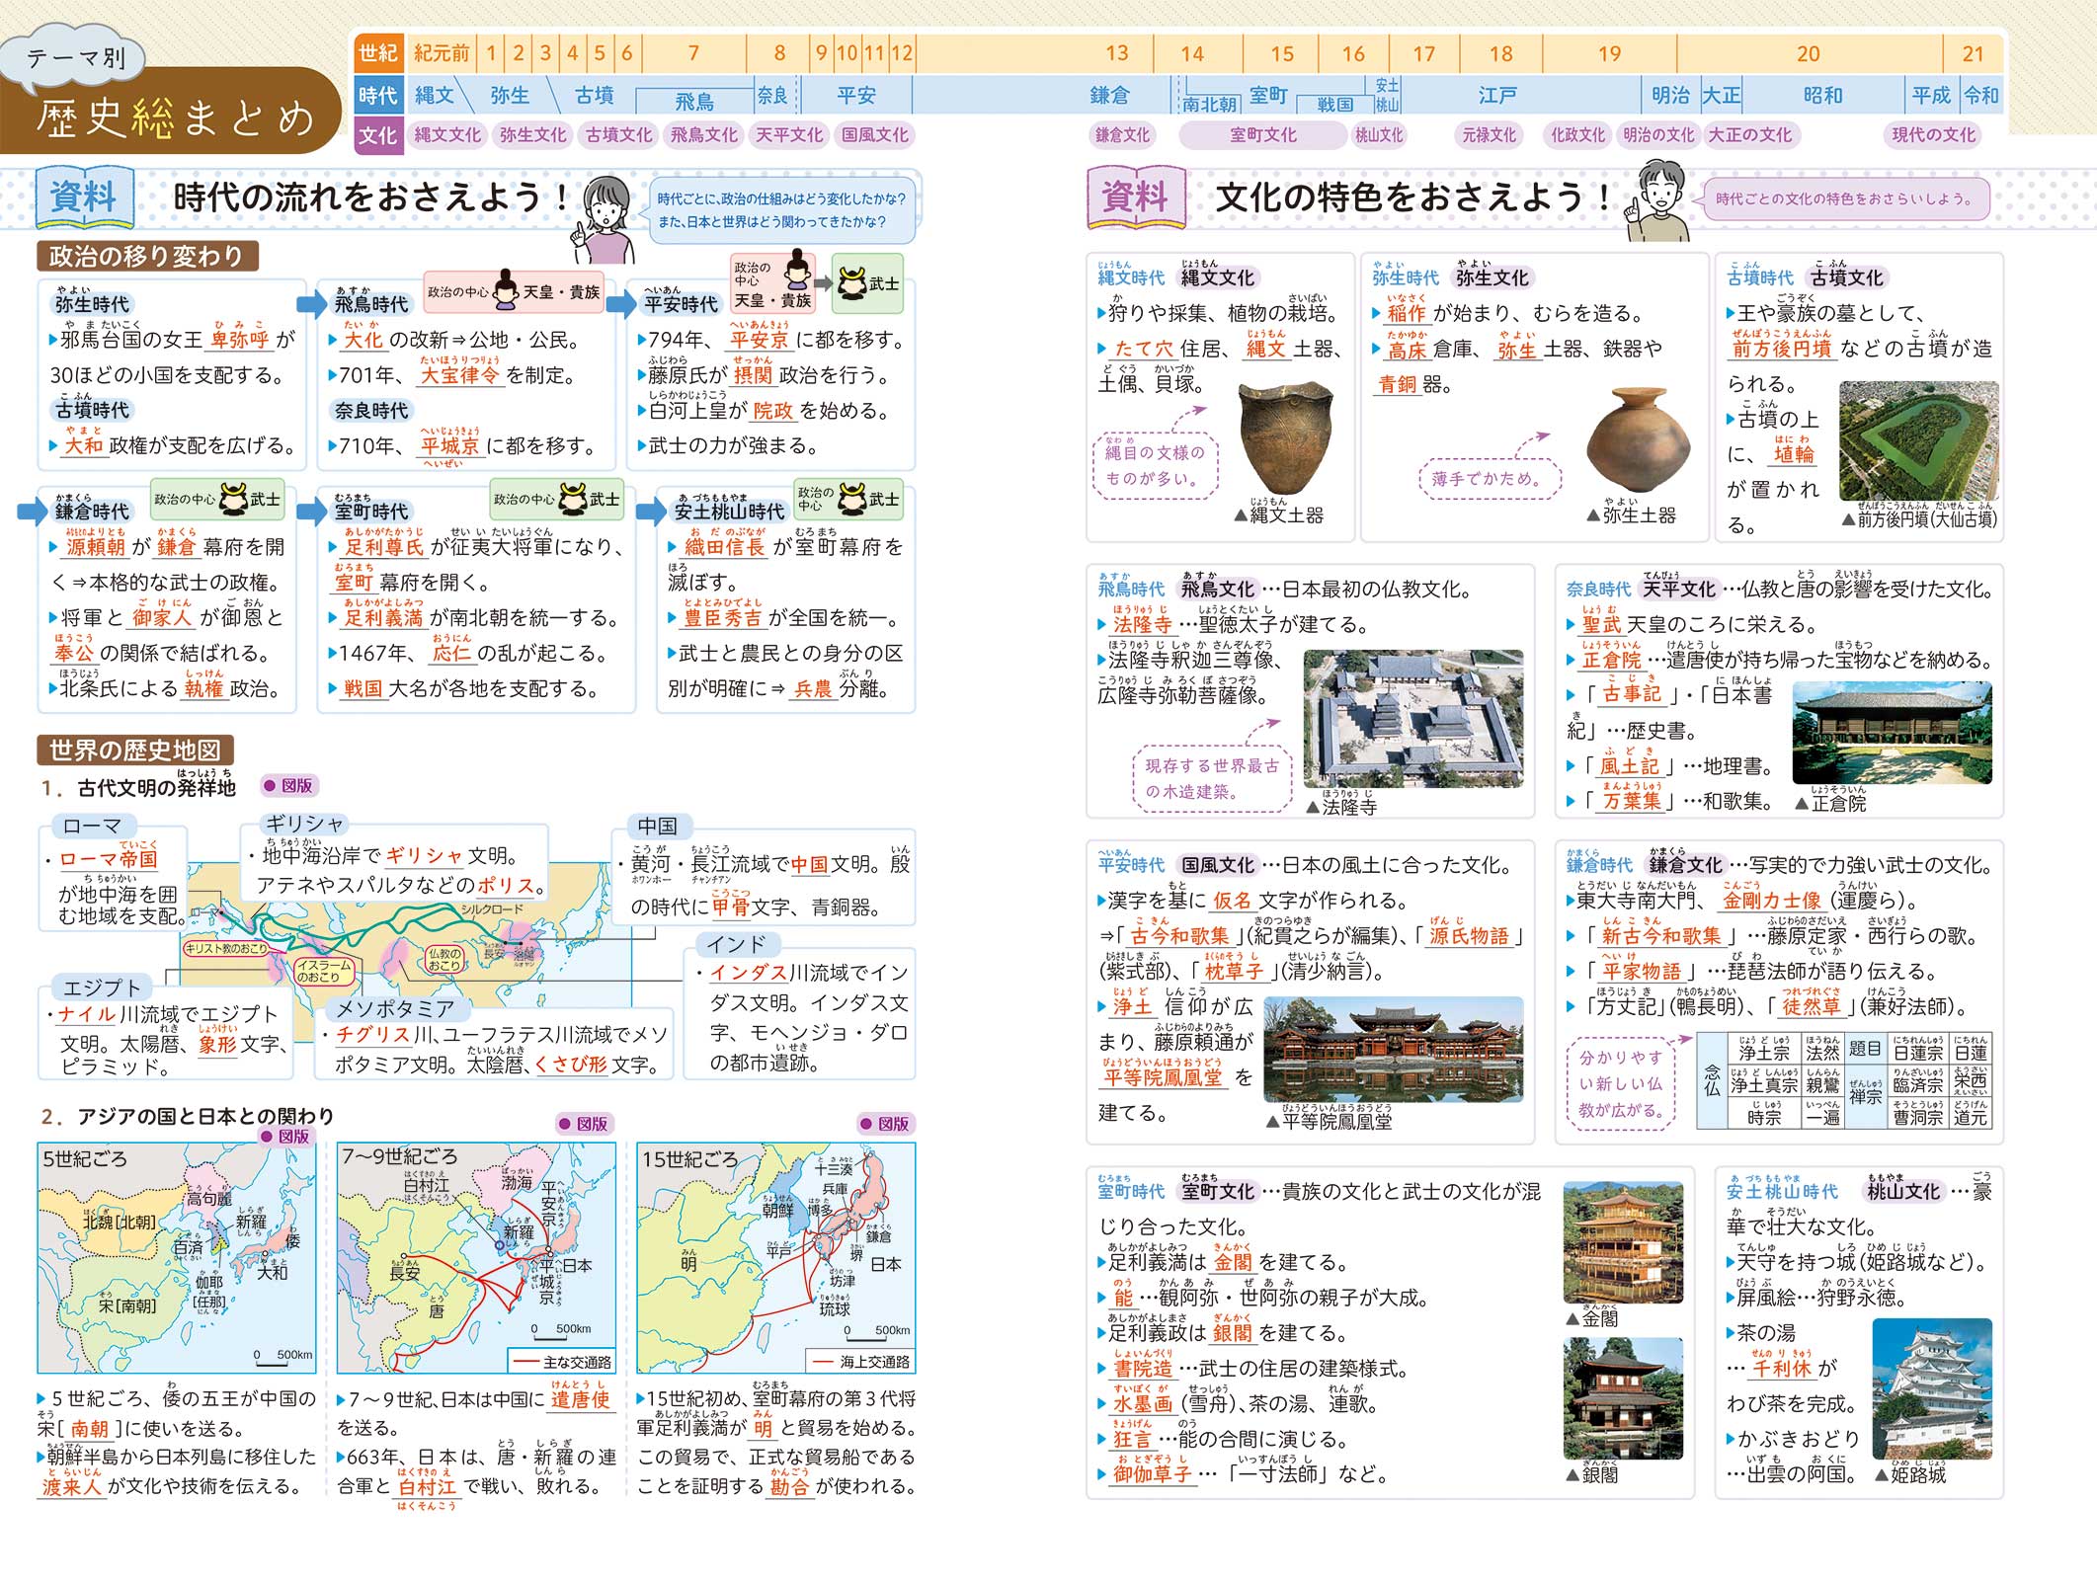Click the 図版 button on the 5世紀ごろ map
Viewport: 2097px width, 1580px height.
tap(284, 1137)
